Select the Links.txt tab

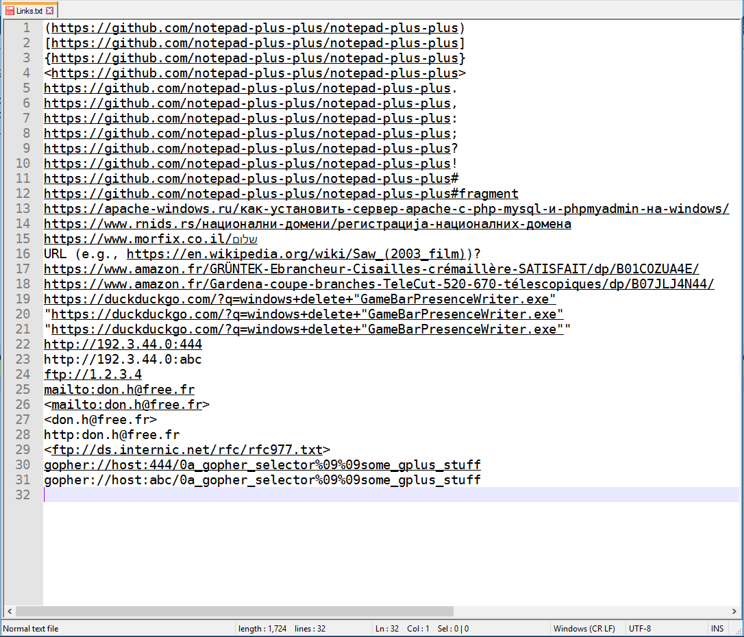click(x=29, y=10)
